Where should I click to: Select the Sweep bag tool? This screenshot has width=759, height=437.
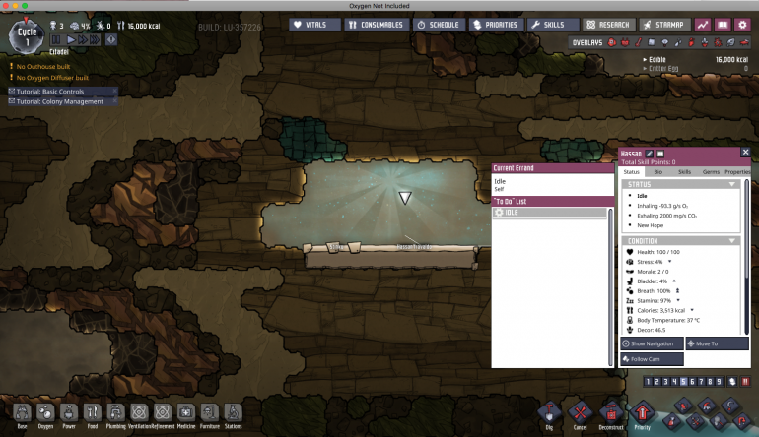[x=671, y=421]
